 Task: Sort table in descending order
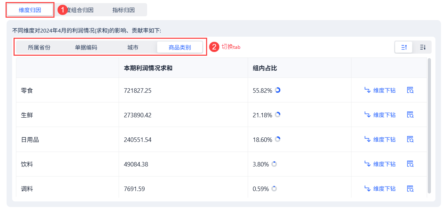coord(423,47)
